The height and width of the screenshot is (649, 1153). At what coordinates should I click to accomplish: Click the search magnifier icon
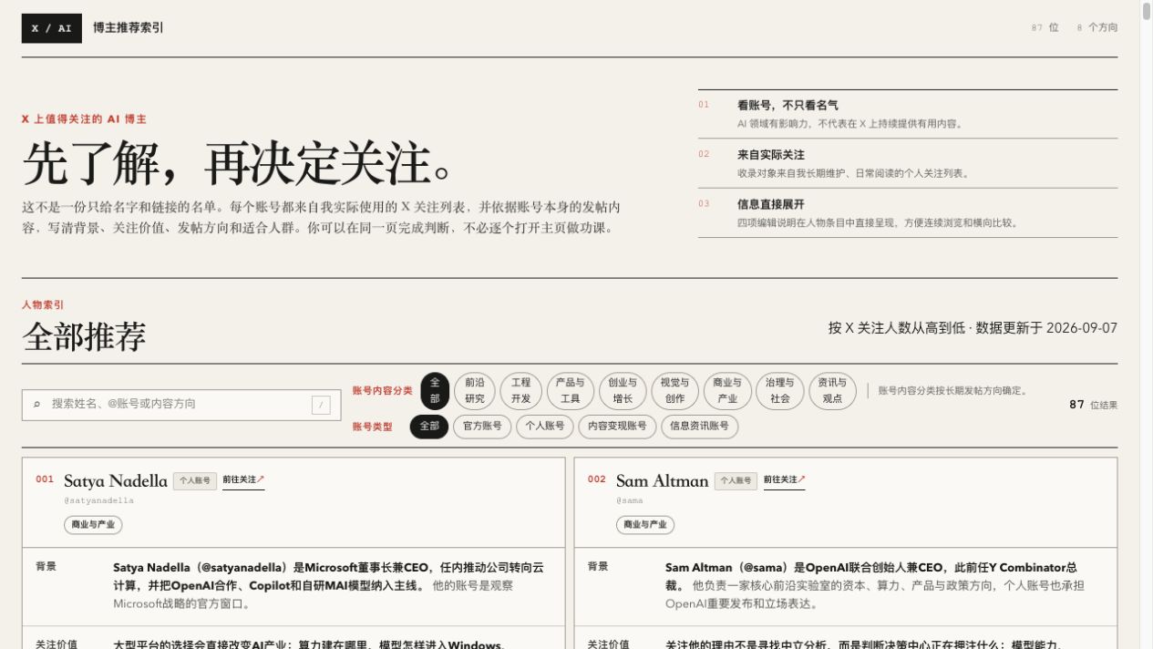(x=37, y=404)
